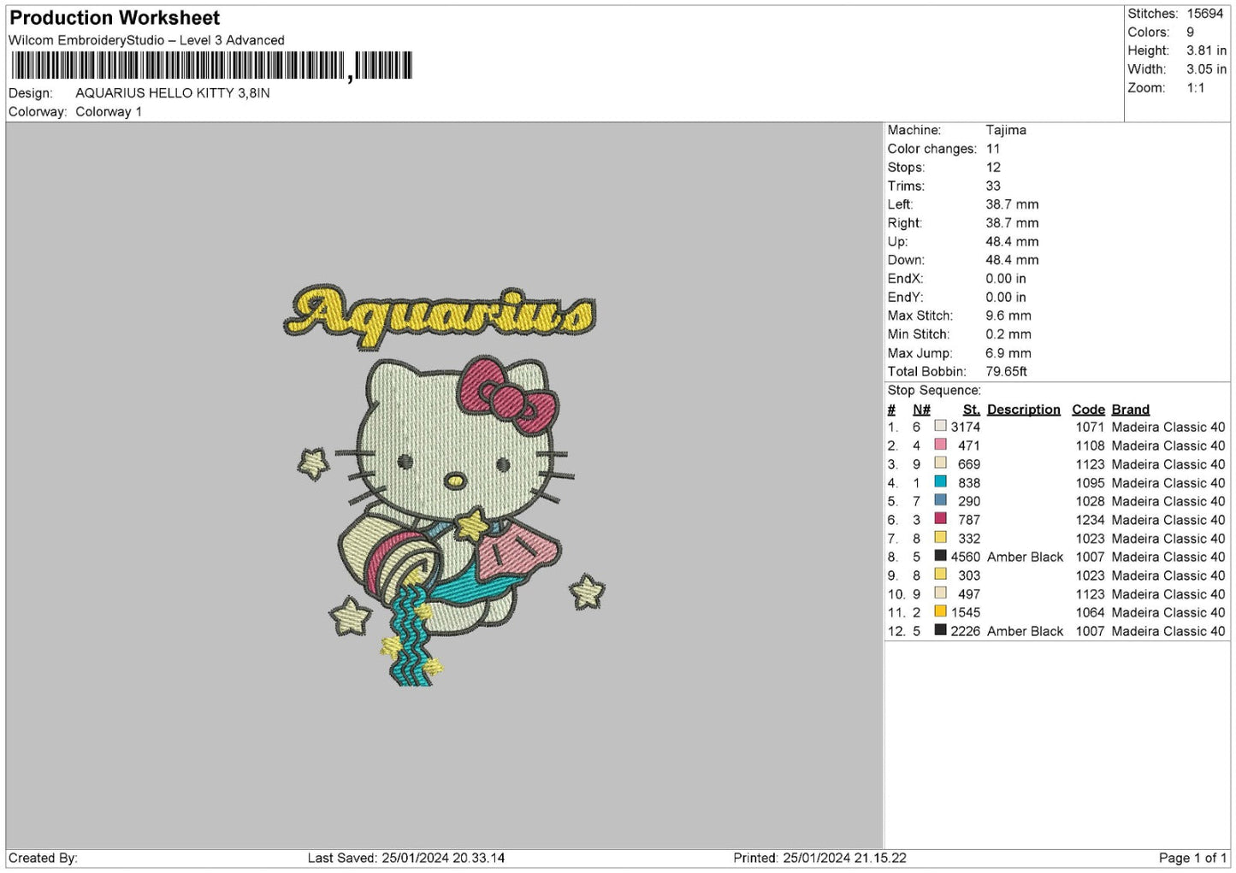Screen dimensions: 1236x873
Task: Click the Max Jump value 6.9 mm
Action: pos(1008,353)
